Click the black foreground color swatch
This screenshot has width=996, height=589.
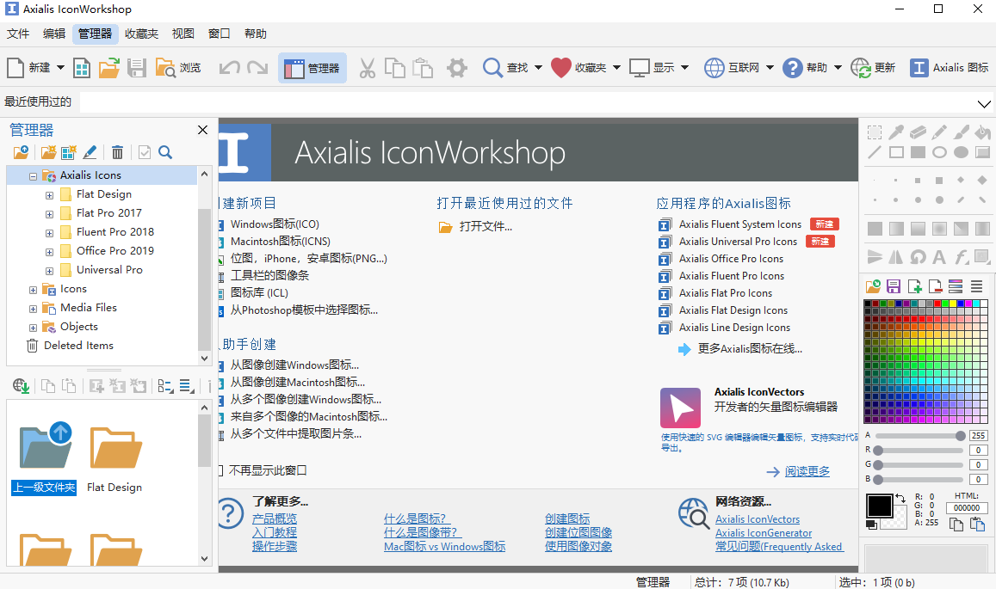(880, 506)
